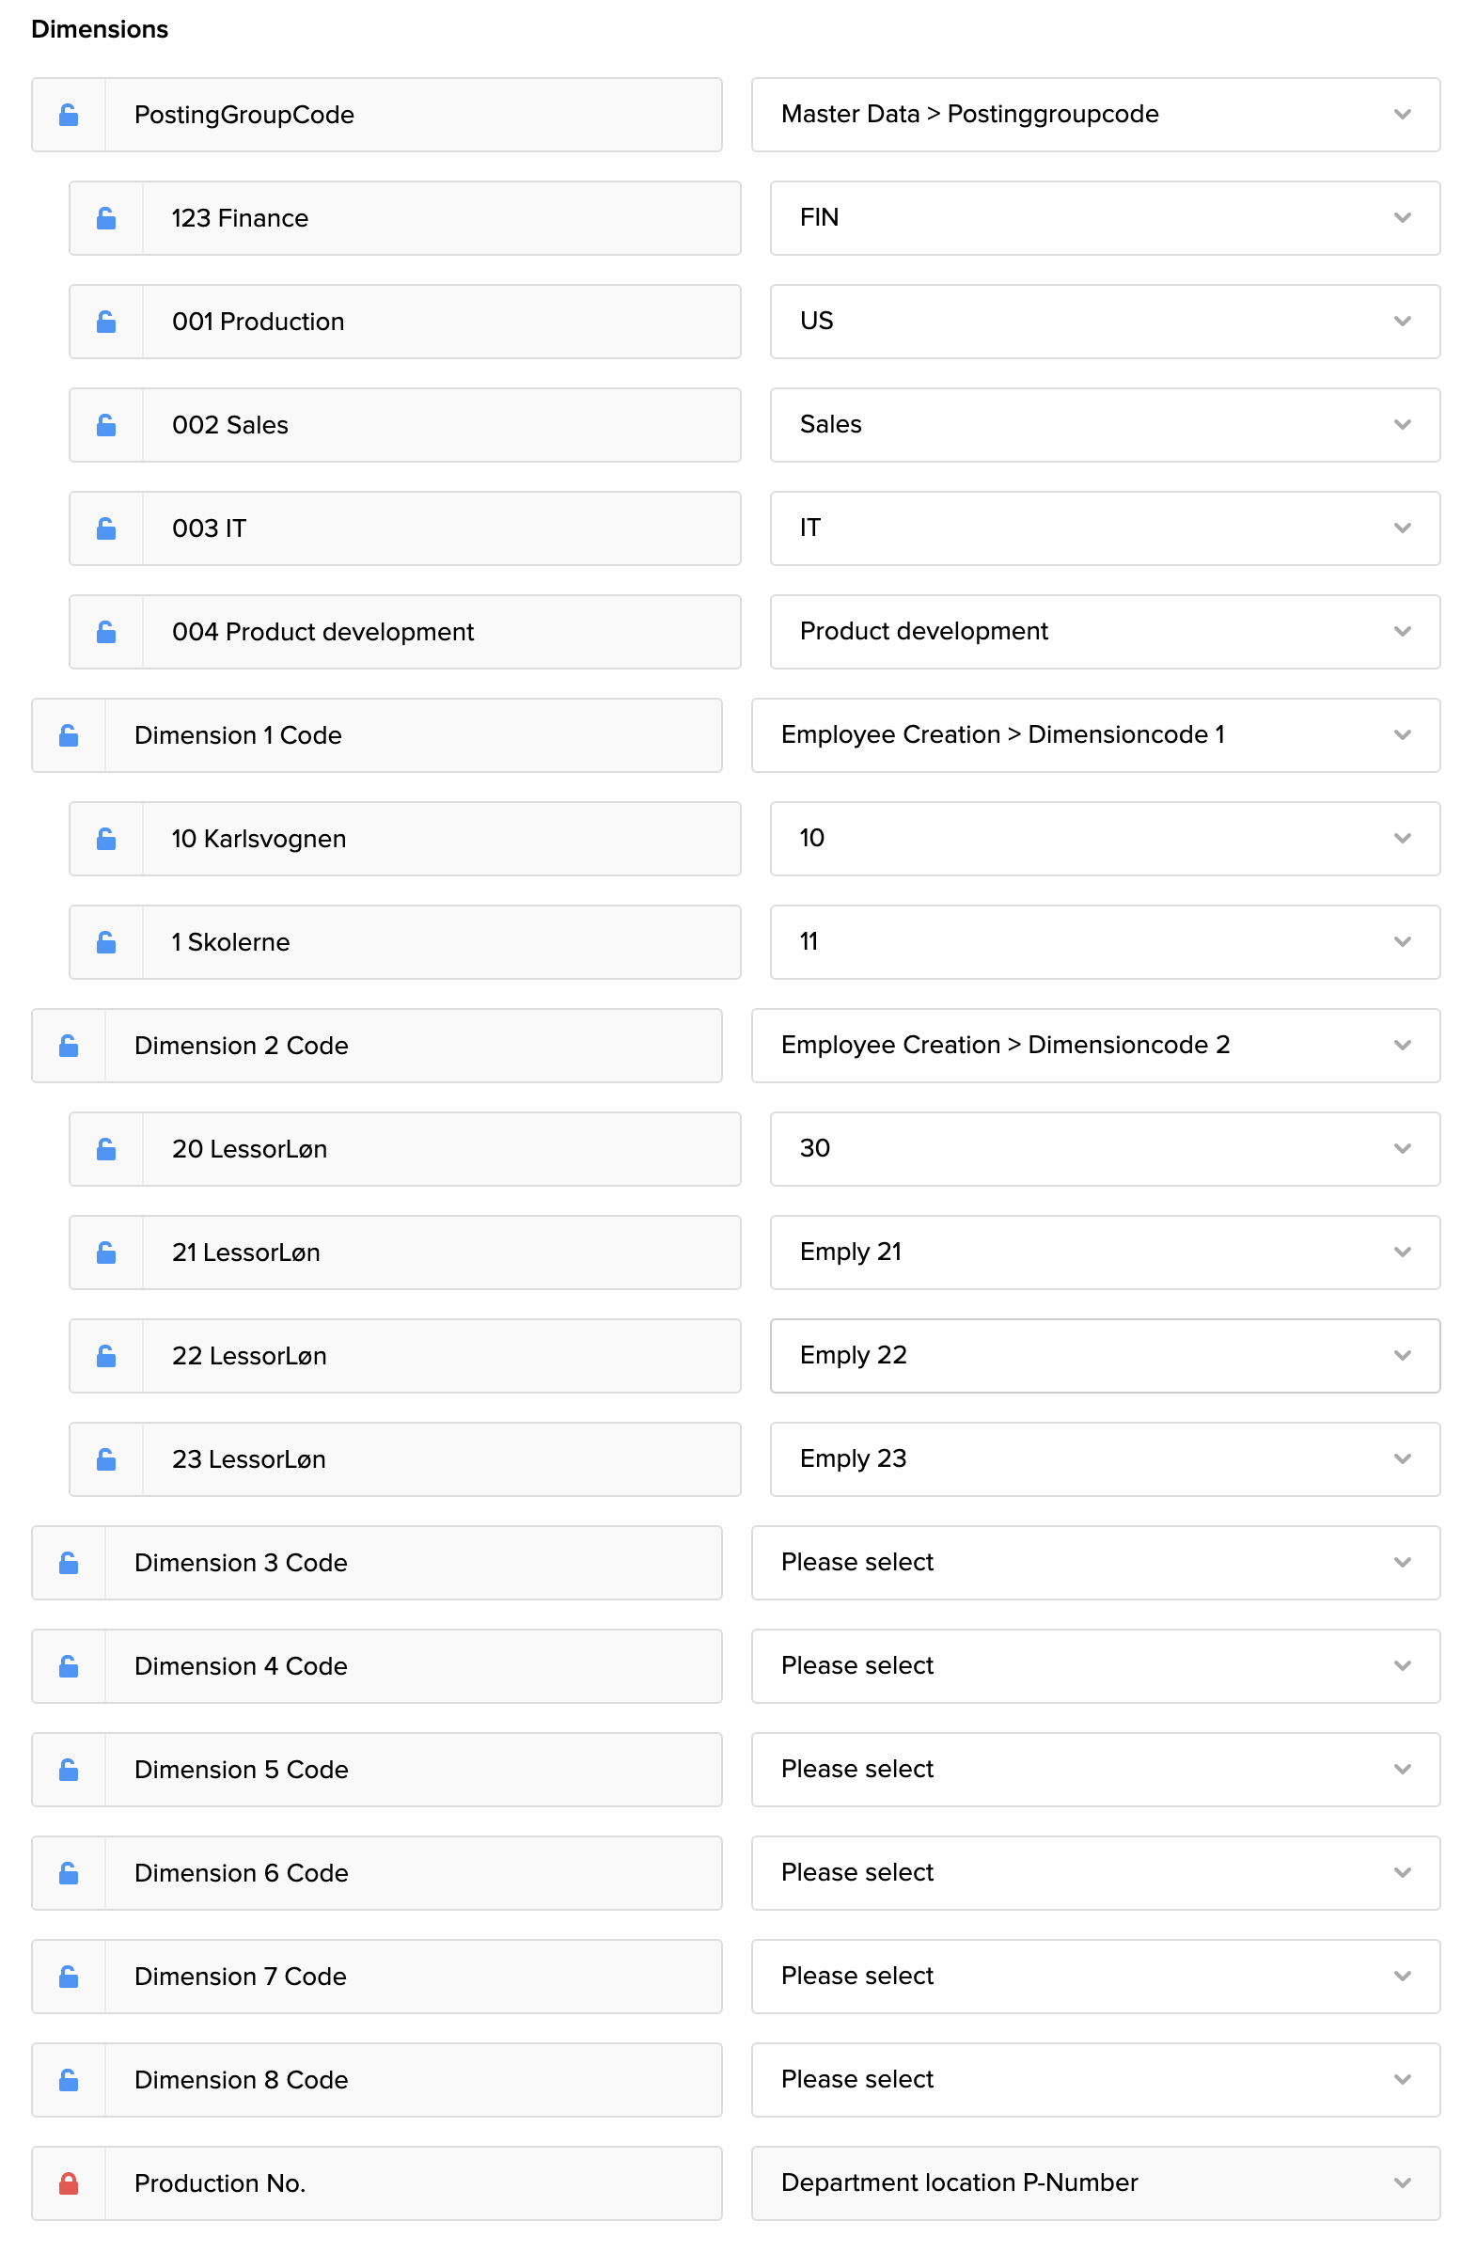Toggle the lock for Dimension 8 Code
Viewport: 1461px width, 2253px height.
point(69,2081)
